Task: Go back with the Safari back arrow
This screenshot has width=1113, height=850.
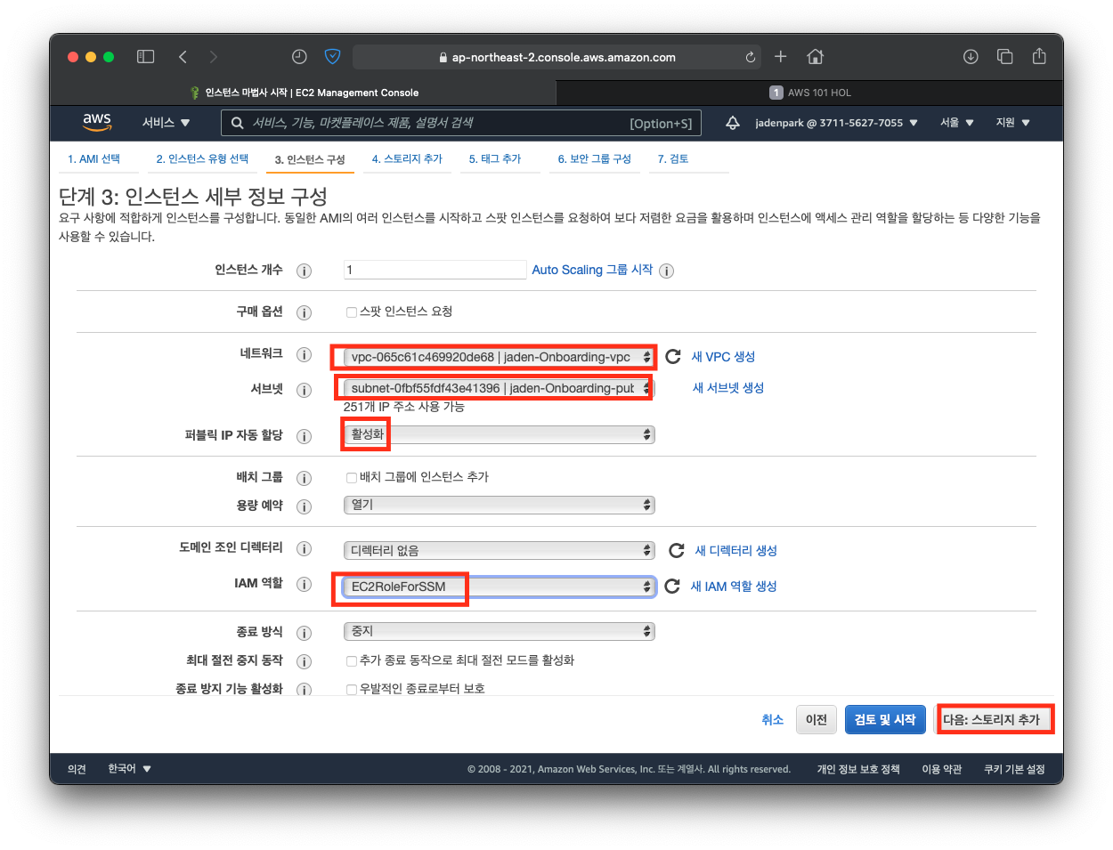Action: tap(183, 57)
